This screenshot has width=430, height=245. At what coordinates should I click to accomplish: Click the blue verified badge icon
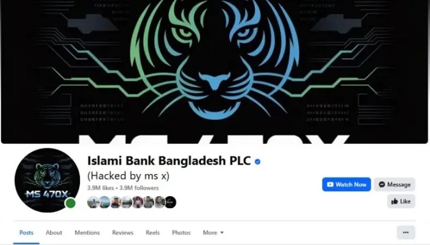[257, 162]
